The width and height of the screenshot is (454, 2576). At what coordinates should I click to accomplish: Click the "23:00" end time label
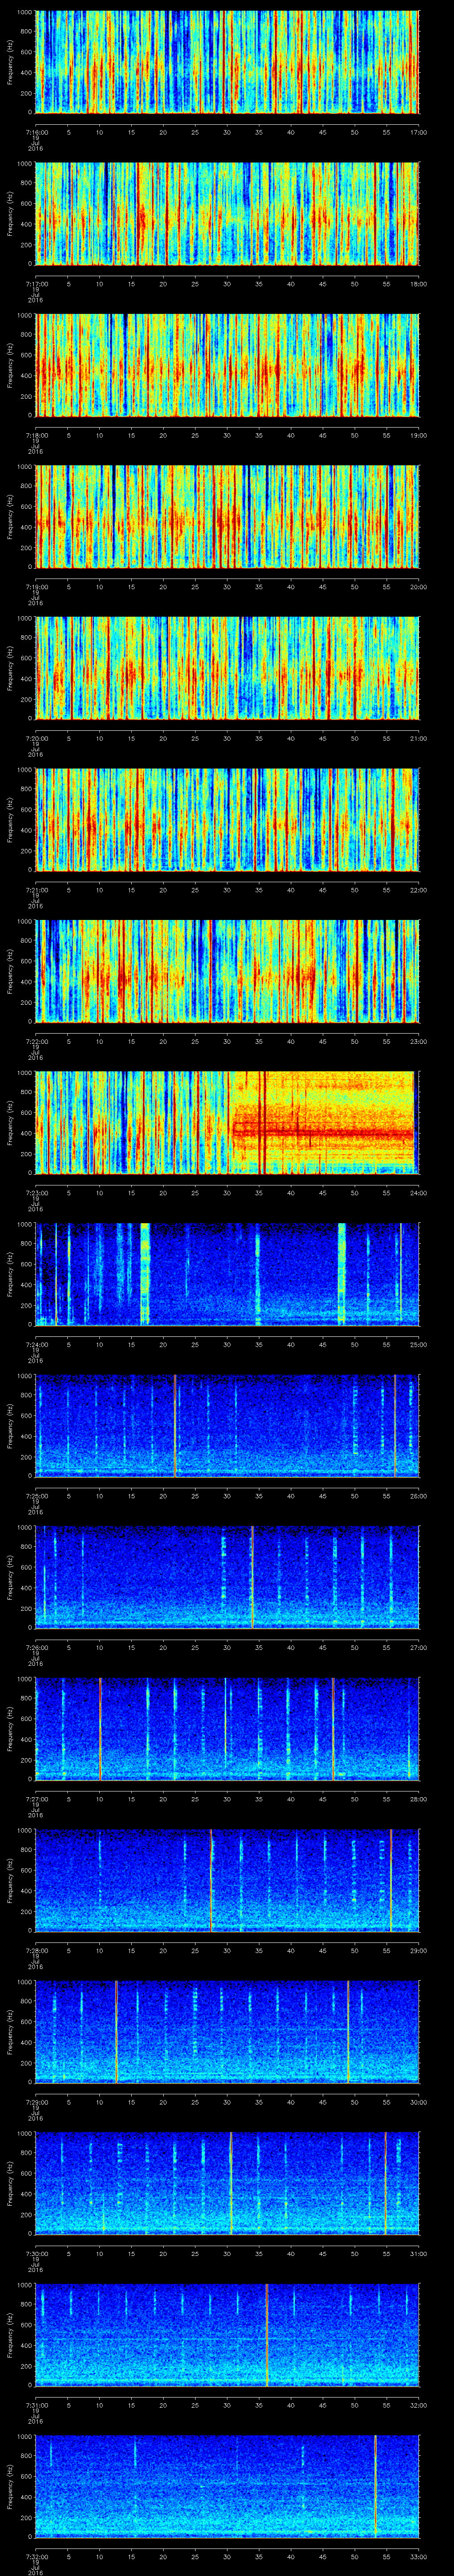(418, 1041)
